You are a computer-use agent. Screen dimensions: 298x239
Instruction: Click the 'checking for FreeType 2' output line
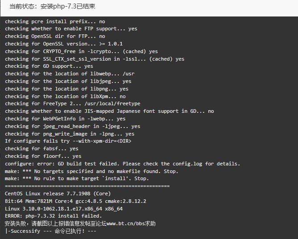click(73, 103)
